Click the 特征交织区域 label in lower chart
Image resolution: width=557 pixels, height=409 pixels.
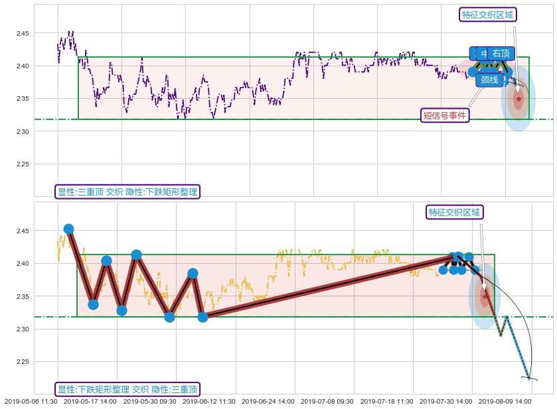coord(454,212)
